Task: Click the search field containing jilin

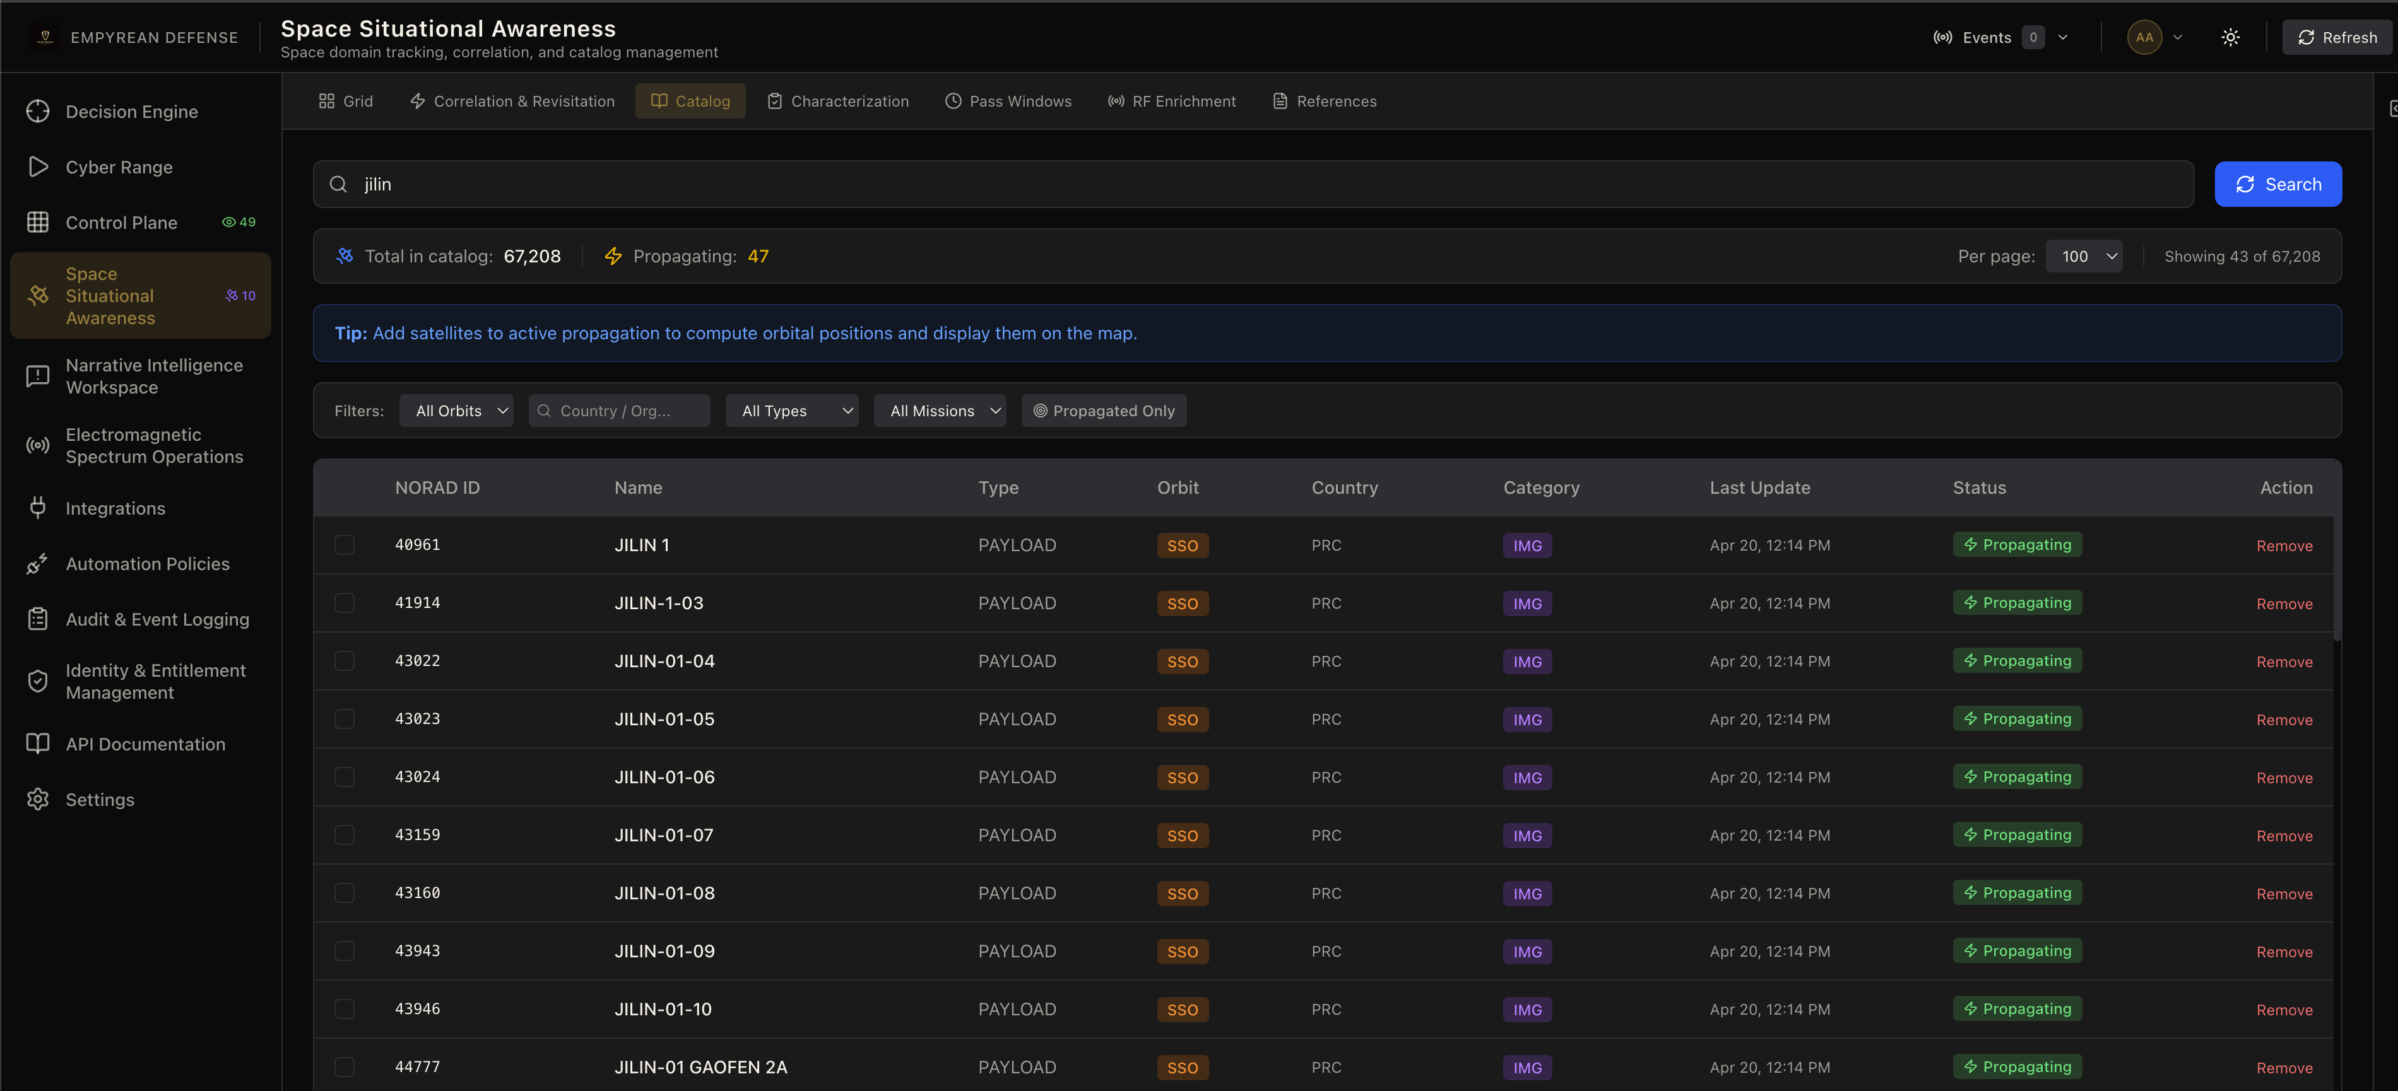Action: (x=1253, y=184)
